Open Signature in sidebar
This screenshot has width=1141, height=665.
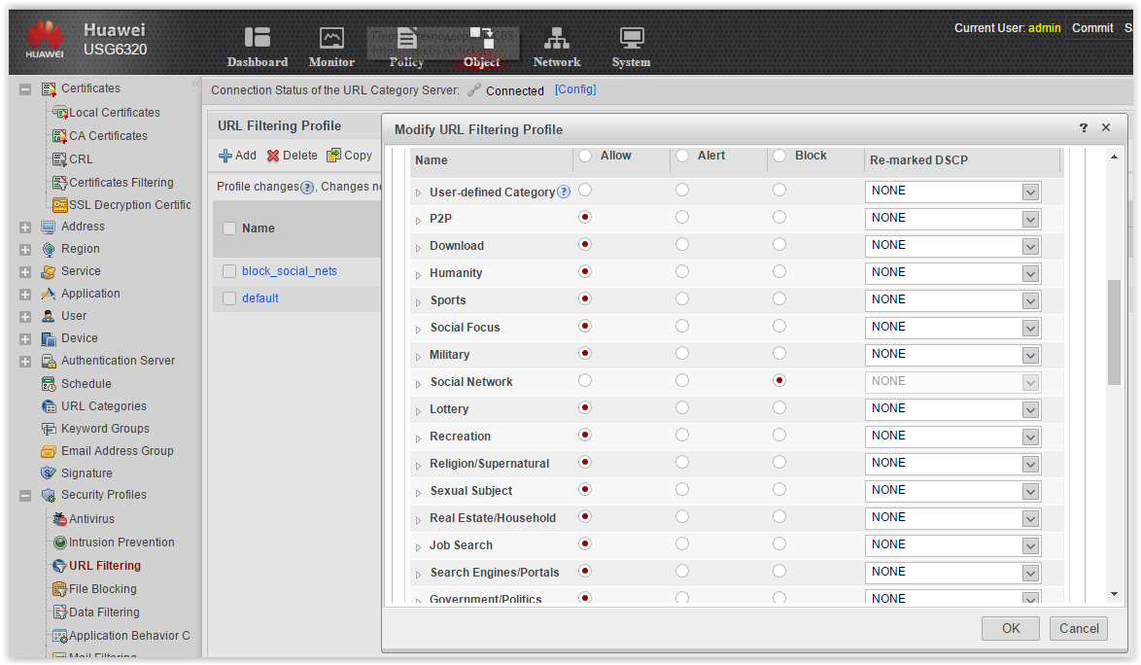tap(86, 472)
